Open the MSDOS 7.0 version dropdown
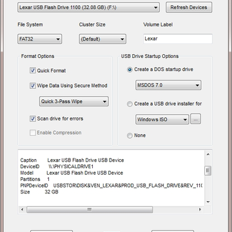Viewport: 232px width, 232px height. [x=168, y=85]
